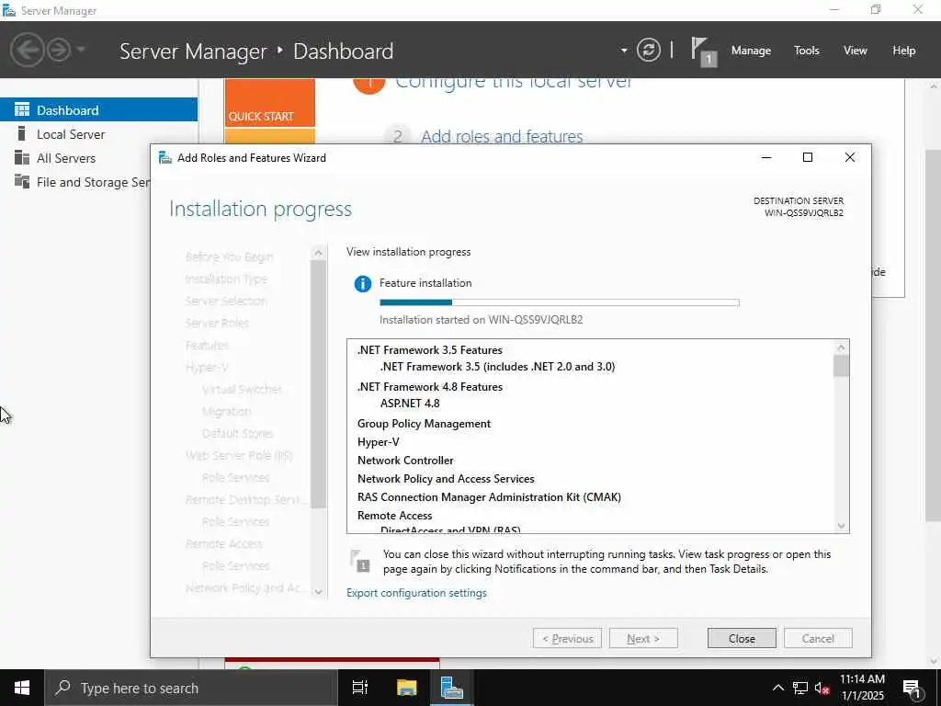Click the Dashboard grid icon in sidebar

pos(22,109)
